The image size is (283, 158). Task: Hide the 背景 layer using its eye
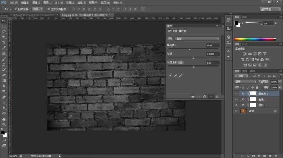[x=236, y=110]
